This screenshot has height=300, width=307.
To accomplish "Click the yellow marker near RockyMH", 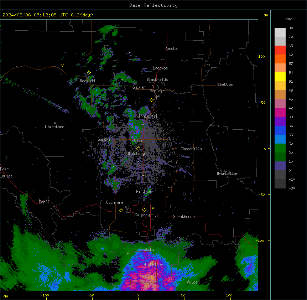I will (89, 73).
